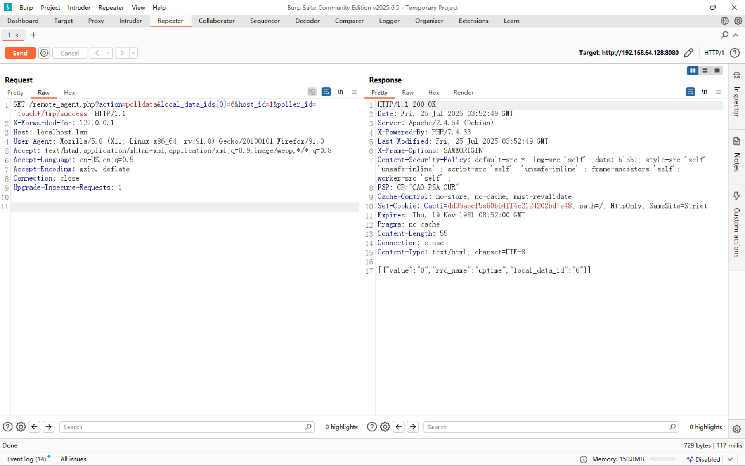Open request editor options hamburger menu
Viewport: 745px width, 466px height.
tap(354, 92)
